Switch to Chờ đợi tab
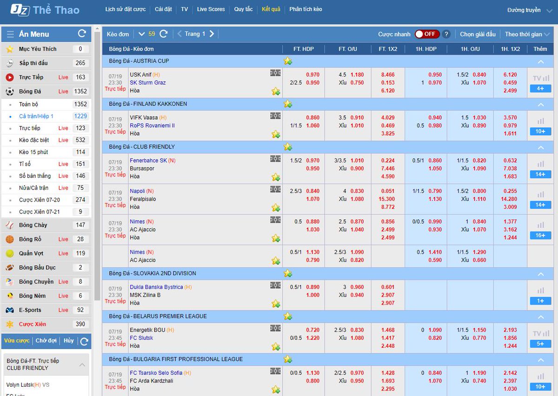Screen dimensions: 558x396 (x=46, y=341)
